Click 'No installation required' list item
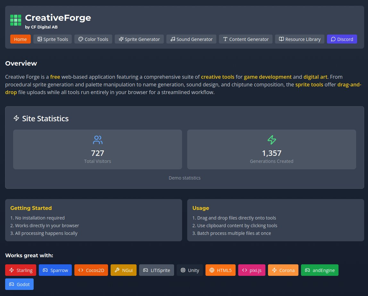Image resolution: width=368 pixels, height=296 pixels. (x=38, y=218)
